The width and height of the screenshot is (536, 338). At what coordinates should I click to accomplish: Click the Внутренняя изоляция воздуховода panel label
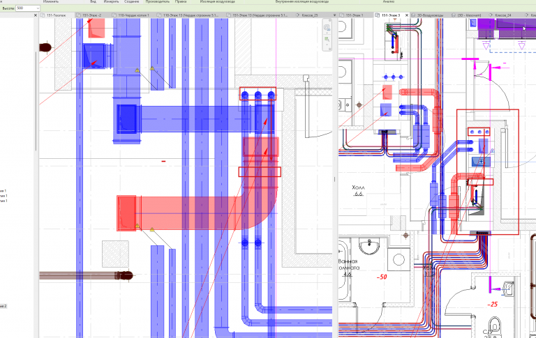point(301,1)
